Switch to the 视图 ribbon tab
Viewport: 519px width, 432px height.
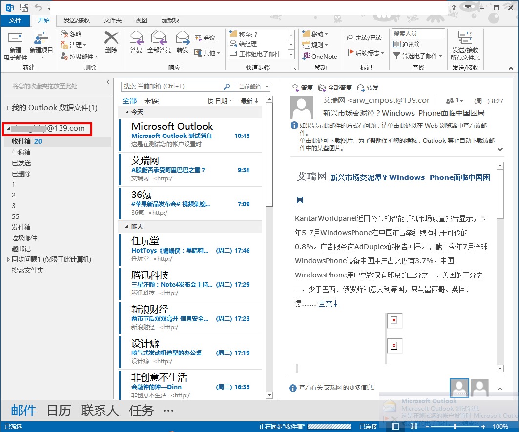141,20
